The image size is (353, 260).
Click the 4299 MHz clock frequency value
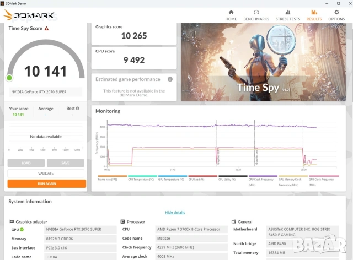point(191,247)
